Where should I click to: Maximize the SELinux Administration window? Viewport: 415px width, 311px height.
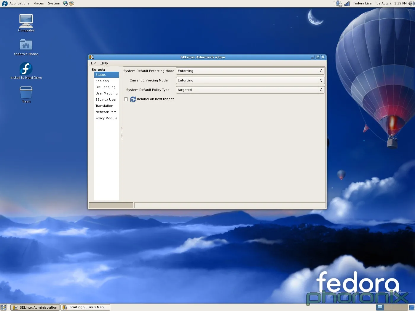[x=318, y=57]
